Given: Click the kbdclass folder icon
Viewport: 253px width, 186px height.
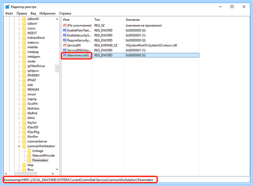Looking at the screenshot, I should [x=24, y=108].
